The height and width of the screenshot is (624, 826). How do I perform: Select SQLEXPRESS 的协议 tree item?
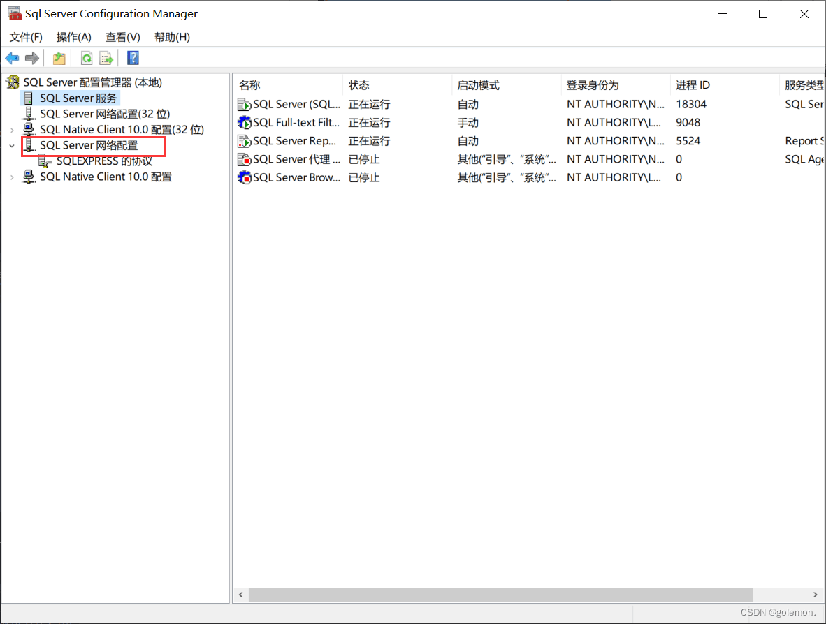click(104, 161)
